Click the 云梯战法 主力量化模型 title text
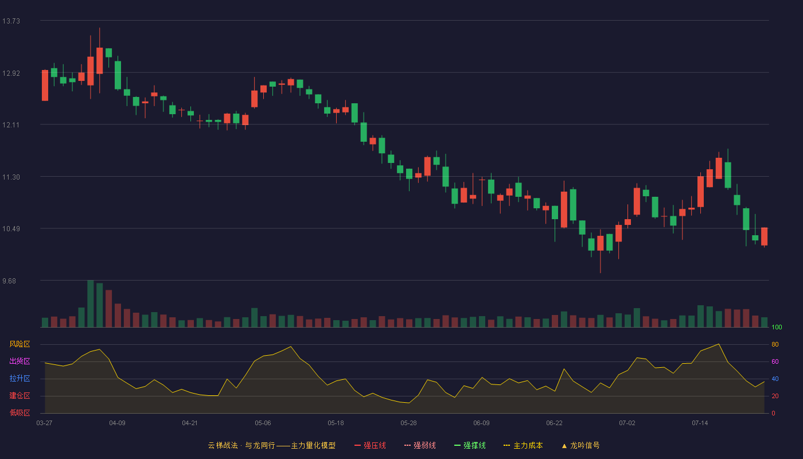Screen dimensions: 803x459 pos(271,445)
